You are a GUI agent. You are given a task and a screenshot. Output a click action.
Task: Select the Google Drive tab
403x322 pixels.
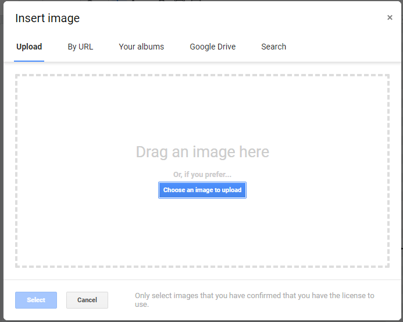213,47
